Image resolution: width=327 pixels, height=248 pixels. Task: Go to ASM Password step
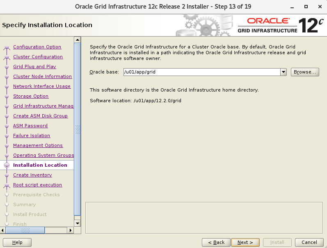tap(30, 126)
